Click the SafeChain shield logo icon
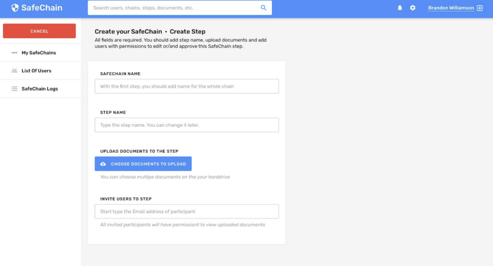Viewport: 493px width, 266px height. click(x=15, y=8)
